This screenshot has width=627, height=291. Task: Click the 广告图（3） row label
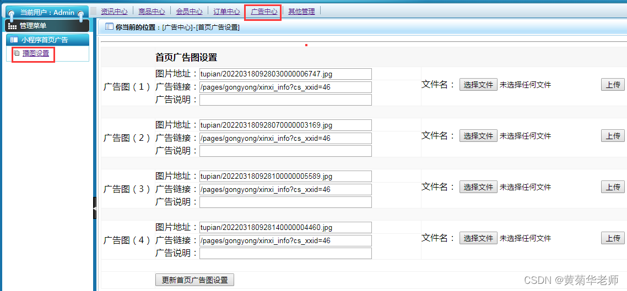[x=127, y=189]
